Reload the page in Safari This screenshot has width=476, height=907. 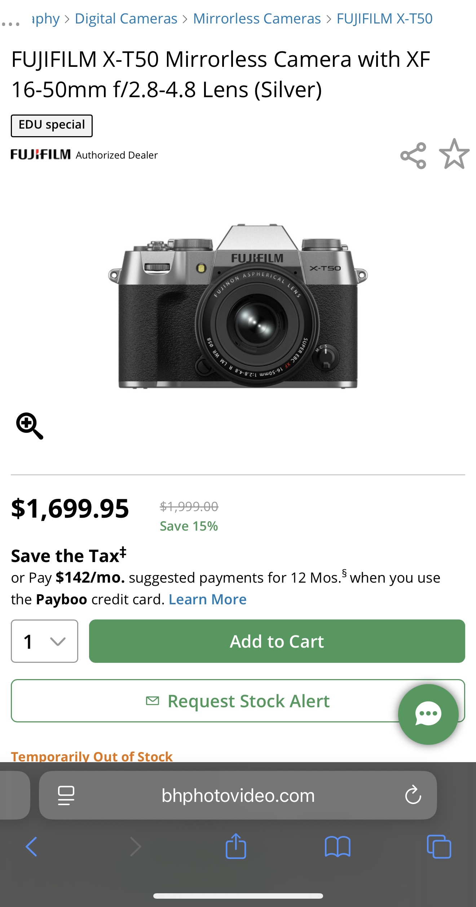click(413, 795)
